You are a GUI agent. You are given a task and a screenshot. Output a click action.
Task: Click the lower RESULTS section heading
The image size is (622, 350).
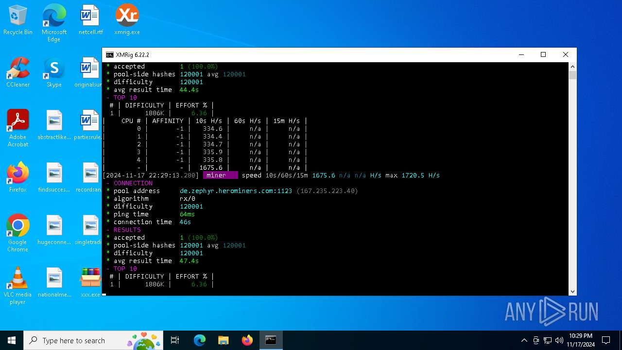click(x=127, y=230)
